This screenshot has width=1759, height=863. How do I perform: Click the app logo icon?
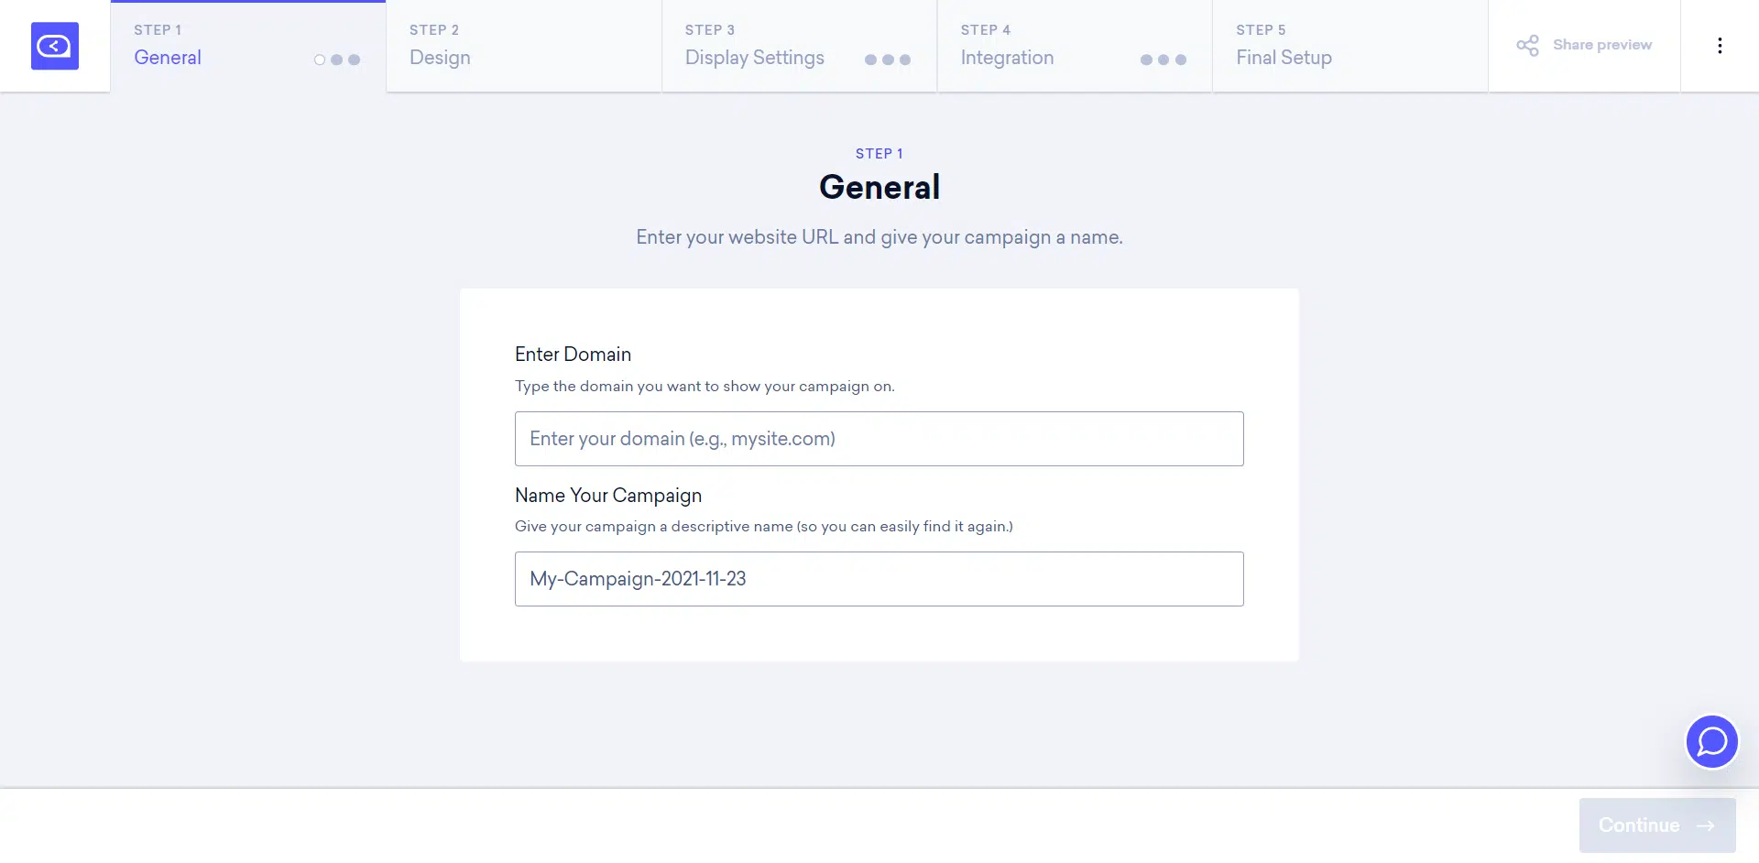[x=55, y=46]
